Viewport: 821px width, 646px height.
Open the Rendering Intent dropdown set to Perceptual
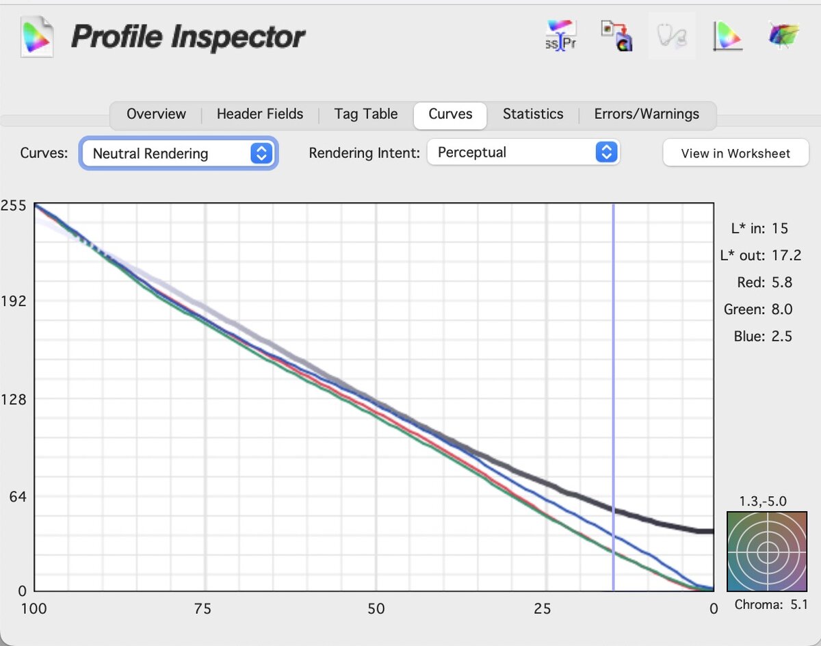(523, 153)
